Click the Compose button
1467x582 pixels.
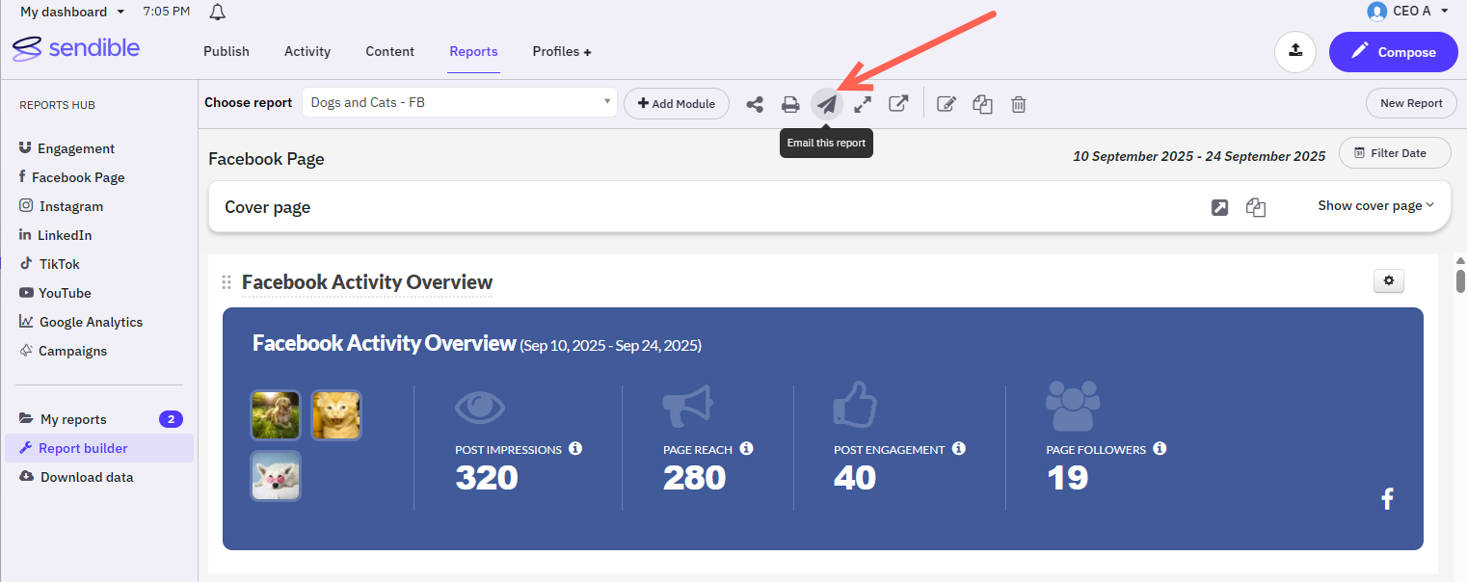point(1393,52)
